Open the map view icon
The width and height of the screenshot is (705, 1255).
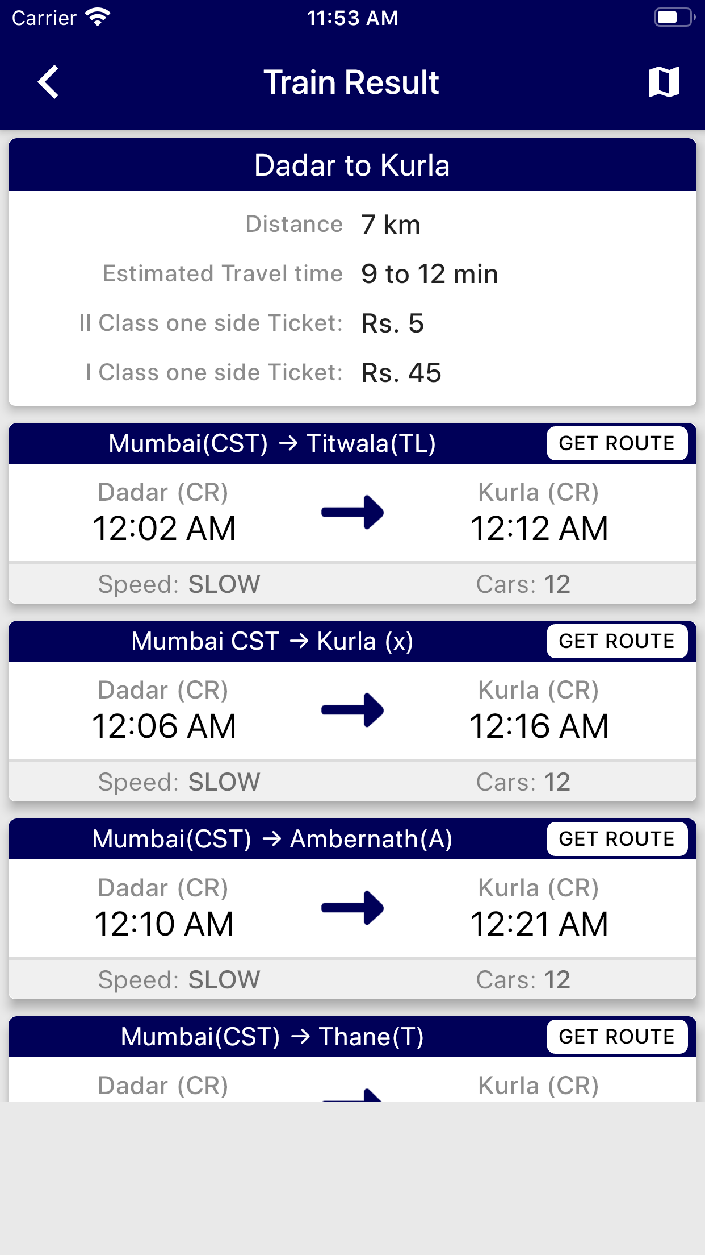pos(664,82)
